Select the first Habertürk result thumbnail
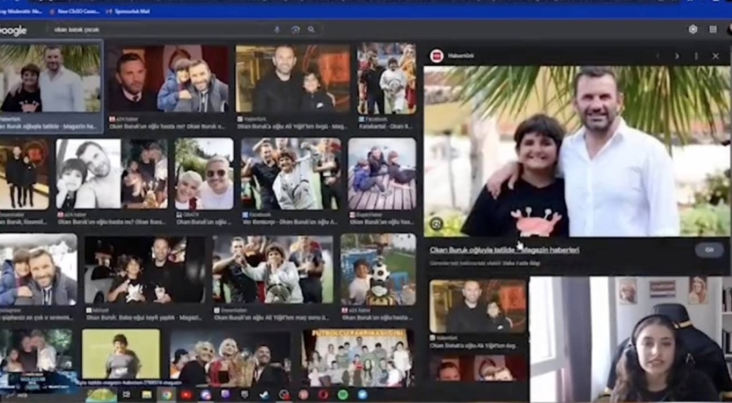The width and height of the screenshot is (732, 403). [51, 78]
